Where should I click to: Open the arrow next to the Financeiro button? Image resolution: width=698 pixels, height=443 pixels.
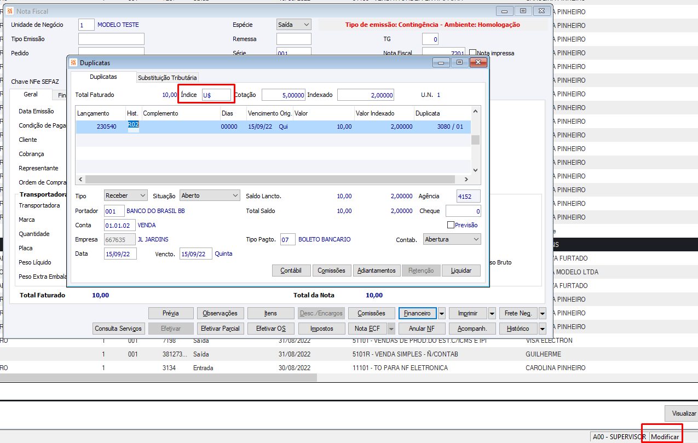pos(442,313)
